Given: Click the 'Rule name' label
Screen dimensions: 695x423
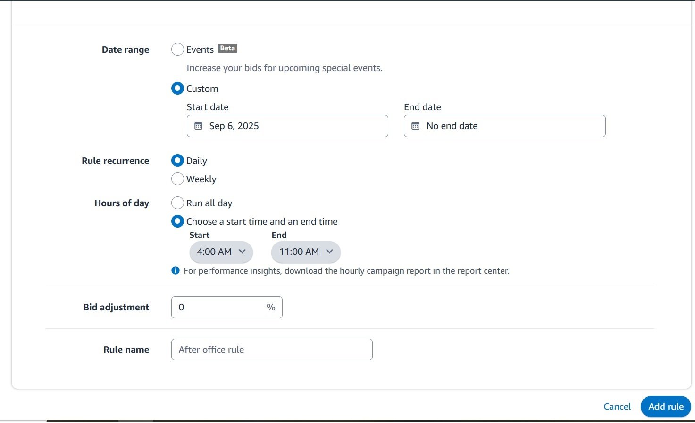Looking at the screenshot, I should 126,350.
